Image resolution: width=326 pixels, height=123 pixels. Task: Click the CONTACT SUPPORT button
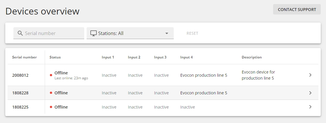[297, 9]
